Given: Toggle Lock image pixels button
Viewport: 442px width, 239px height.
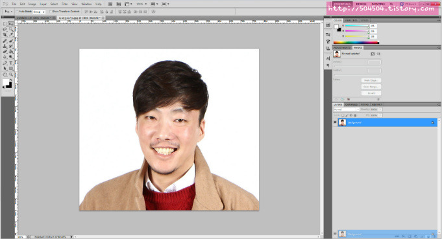Looking at the screenshot, I should click(x=347, y=115).
